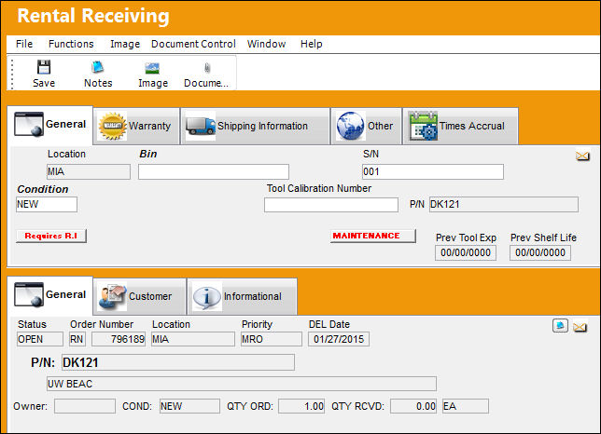Viewport: 601px width, 434px height.
Task: Select the upper General tab
Action: click(50, 125)
